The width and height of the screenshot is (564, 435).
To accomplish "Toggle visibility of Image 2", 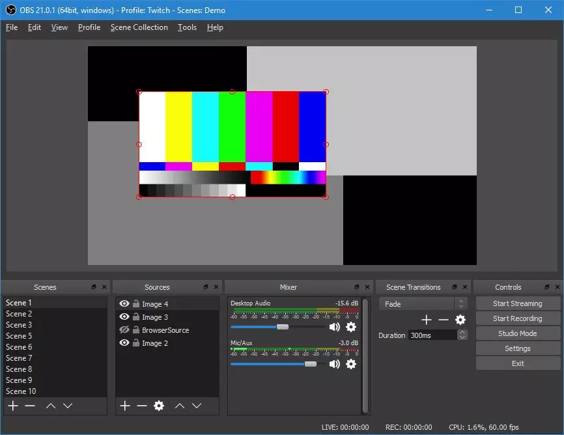I will tap(124, 343).
